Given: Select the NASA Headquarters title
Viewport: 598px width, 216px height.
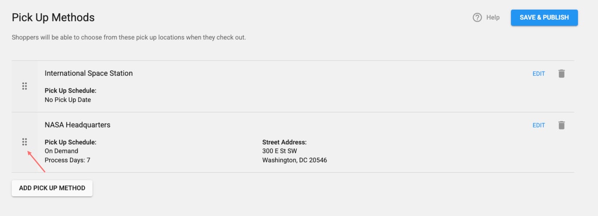Looking at the screenshot, I should pyautogui.click(x=77, y=125).
